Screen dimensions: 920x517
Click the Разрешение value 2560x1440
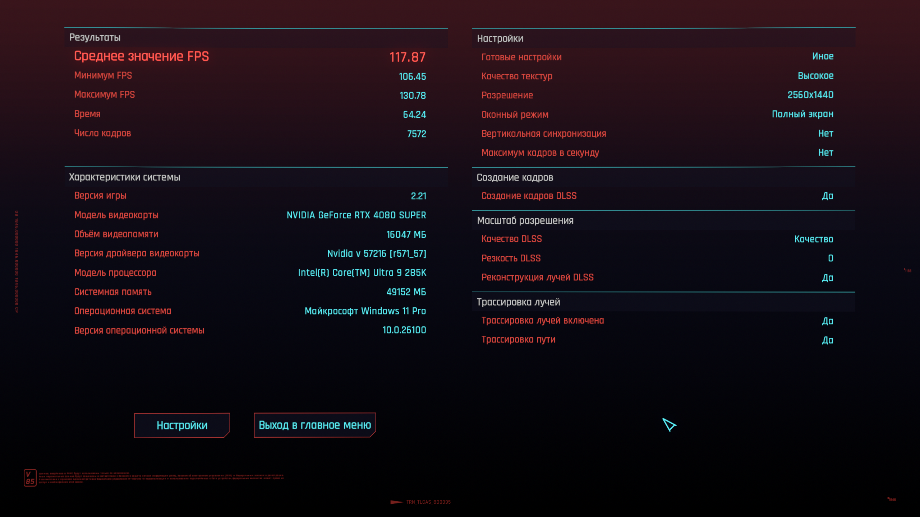[x=810, y=95]
